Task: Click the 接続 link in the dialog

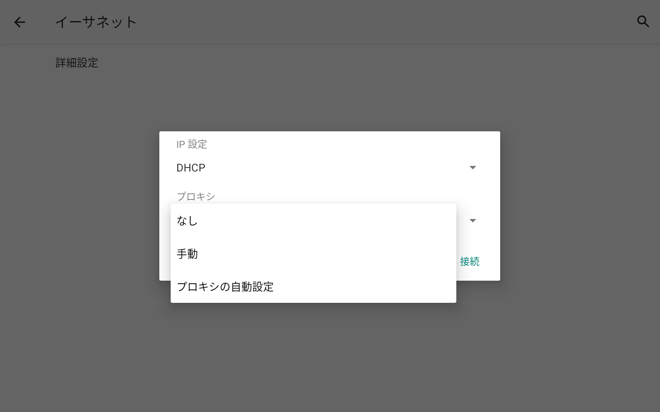Action: (470, 261)
